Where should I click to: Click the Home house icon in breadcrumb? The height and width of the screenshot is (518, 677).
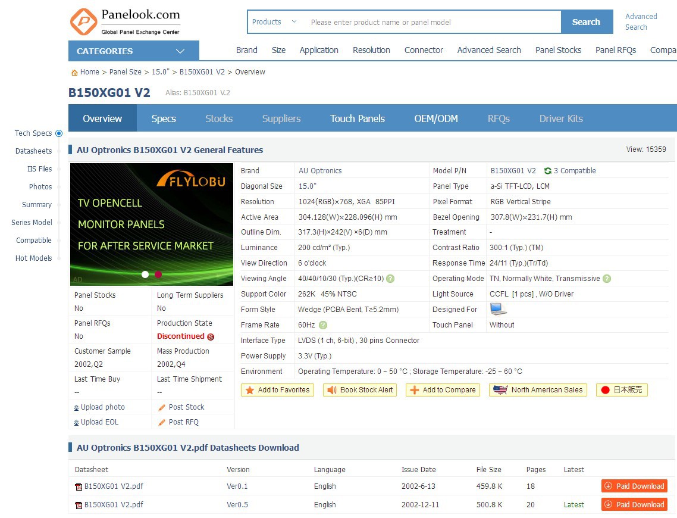[74, 72]
